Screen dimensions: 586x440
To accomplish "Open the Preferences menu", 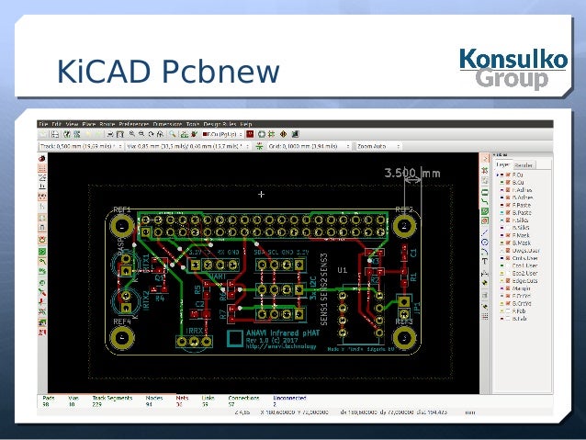I will [134, 124].
